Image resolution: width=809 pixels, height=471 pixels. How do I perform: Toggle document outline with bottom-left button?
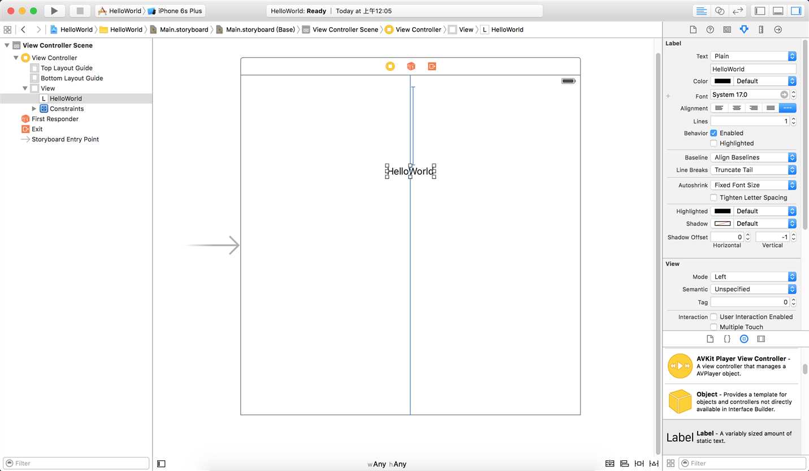tap(161, 464)
